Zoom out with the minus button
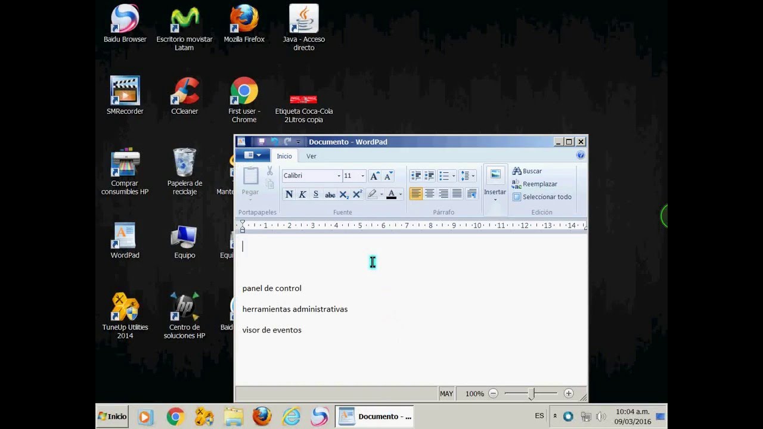This screenshot has height=429, width=763. click(493, 394)
